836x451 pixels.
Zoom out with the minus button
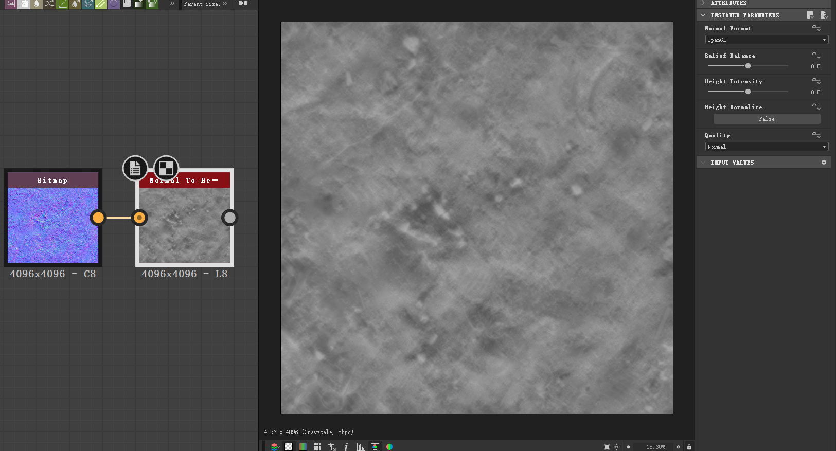(628, 447)
